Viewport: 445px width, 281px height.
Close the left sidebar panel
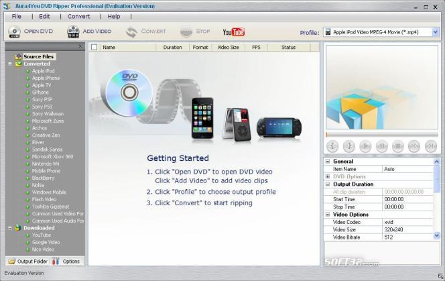point(80,46)
